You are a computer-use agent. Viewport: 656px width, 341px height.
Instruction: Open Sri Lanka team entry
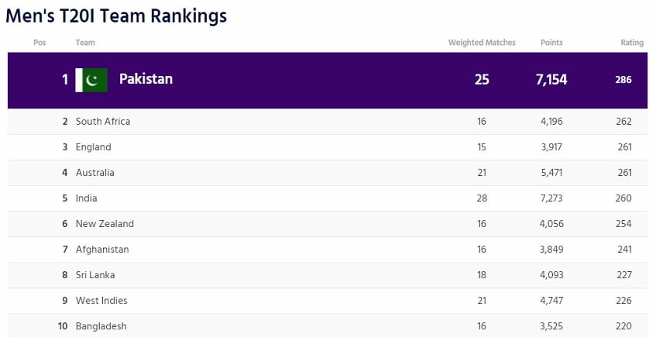point(95,275)
